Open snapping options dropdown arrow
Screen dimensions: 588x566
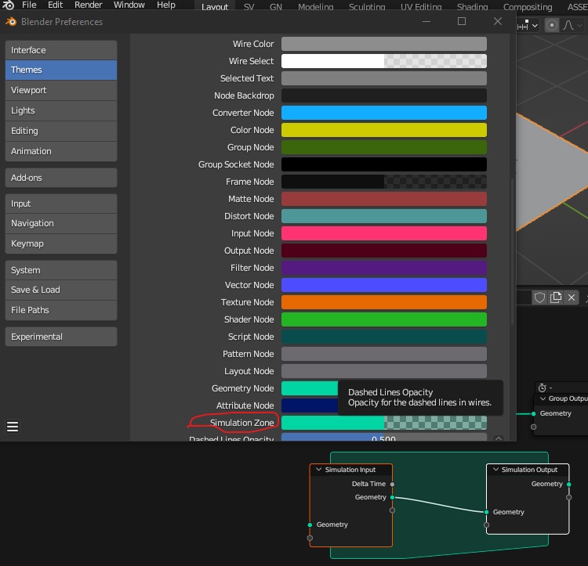coord(535,26)
